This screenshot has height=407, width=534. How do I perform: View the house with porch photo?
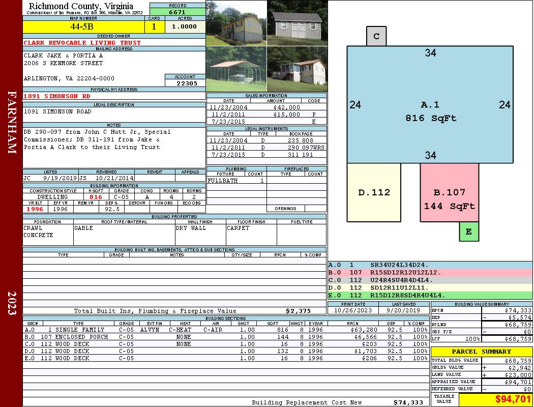pyautogui.click(x=297, y=69)
